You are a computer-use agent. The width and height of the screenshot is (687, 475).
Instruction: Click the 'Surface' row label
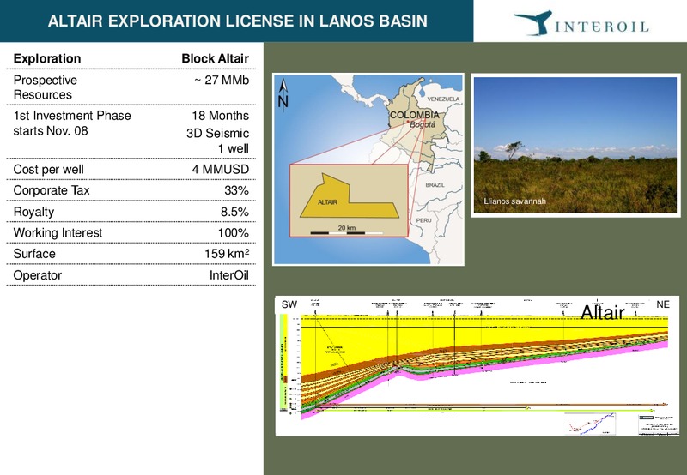[x=34, y=254]
